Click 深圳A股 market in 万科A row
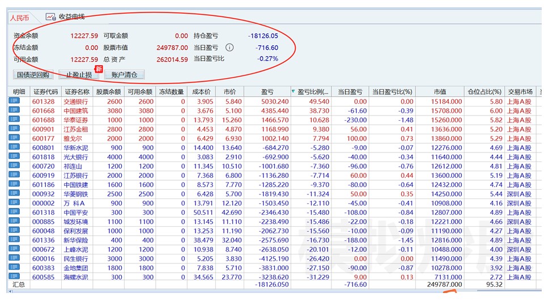Image resolution: width=544 pixels, height=306 pixels. coord(519,203)
